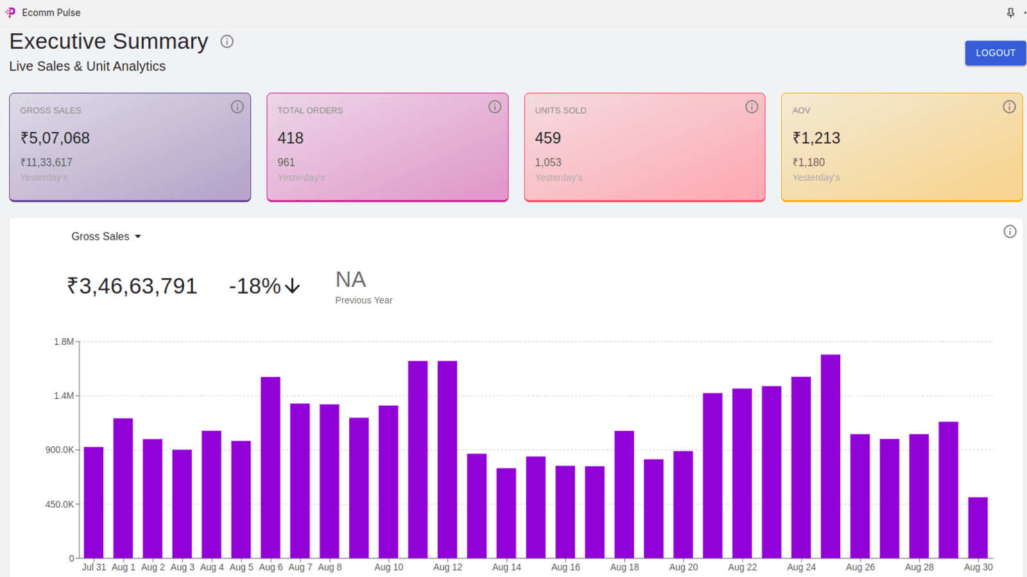1027x577 pixels.
Task: Click the chart panel info icon
Action: (1010, 231)
